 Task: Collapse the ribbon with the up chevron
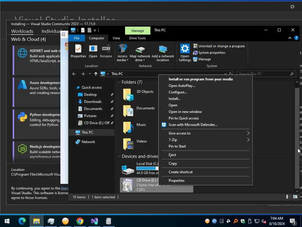click(x=290, y=38)
